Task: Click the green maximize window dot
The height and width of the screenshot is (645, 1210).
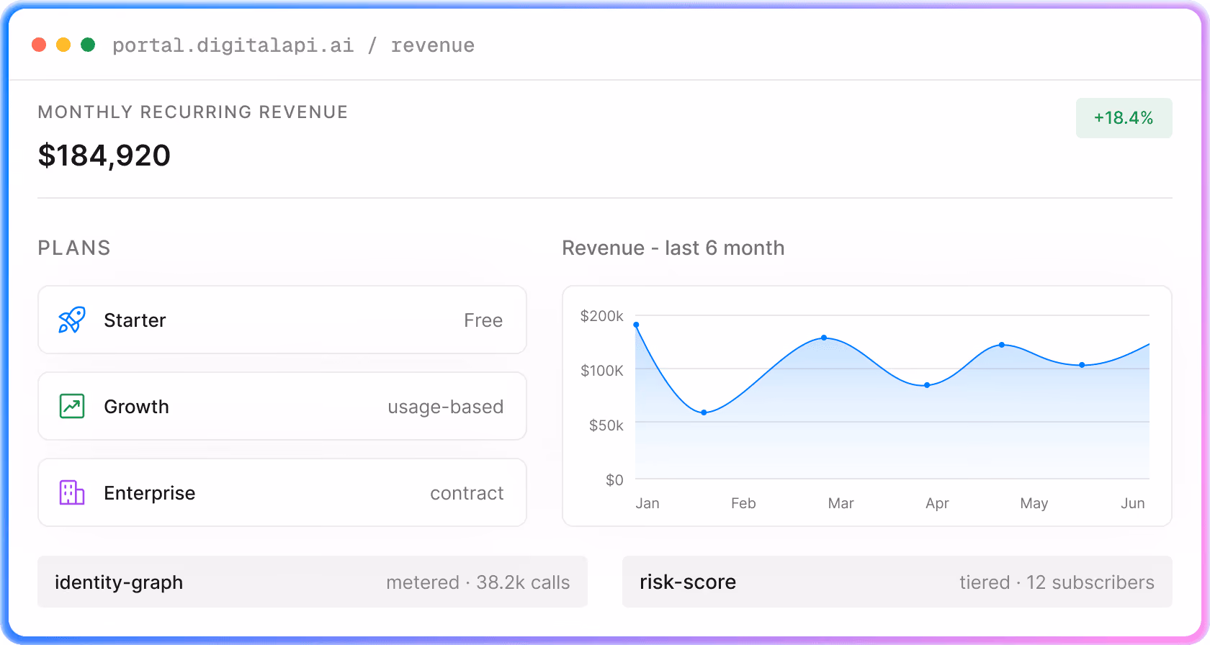Action: point(88,45)
